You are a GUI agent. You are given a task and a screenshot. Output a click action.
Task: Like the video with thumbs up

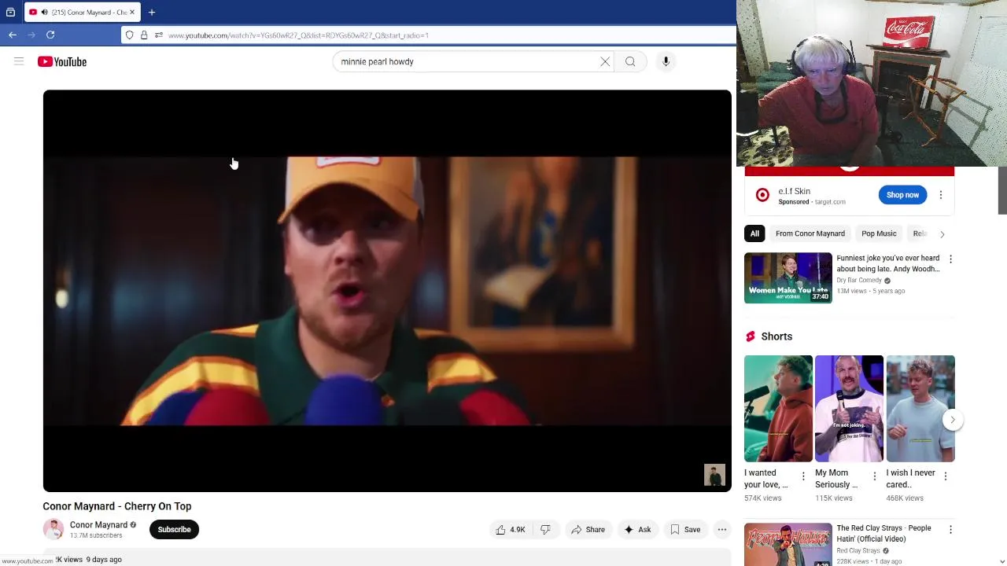(x=511, y=530)
